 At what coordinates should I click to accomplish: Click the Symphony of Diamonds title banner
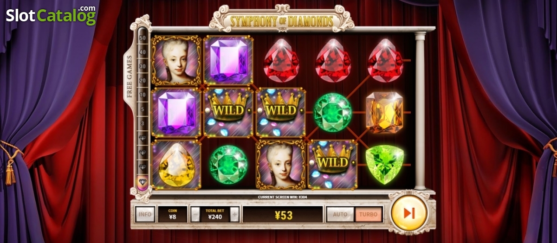click(282, 20)
